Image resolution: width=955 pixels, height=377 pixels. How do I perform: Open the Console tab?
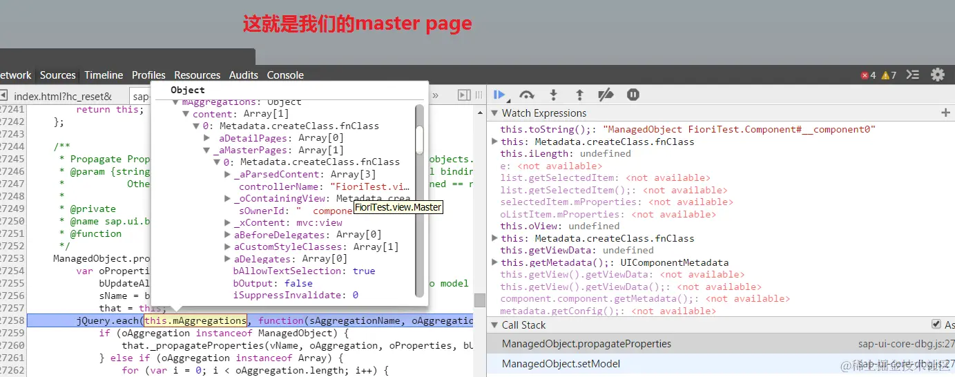point(285,75)
